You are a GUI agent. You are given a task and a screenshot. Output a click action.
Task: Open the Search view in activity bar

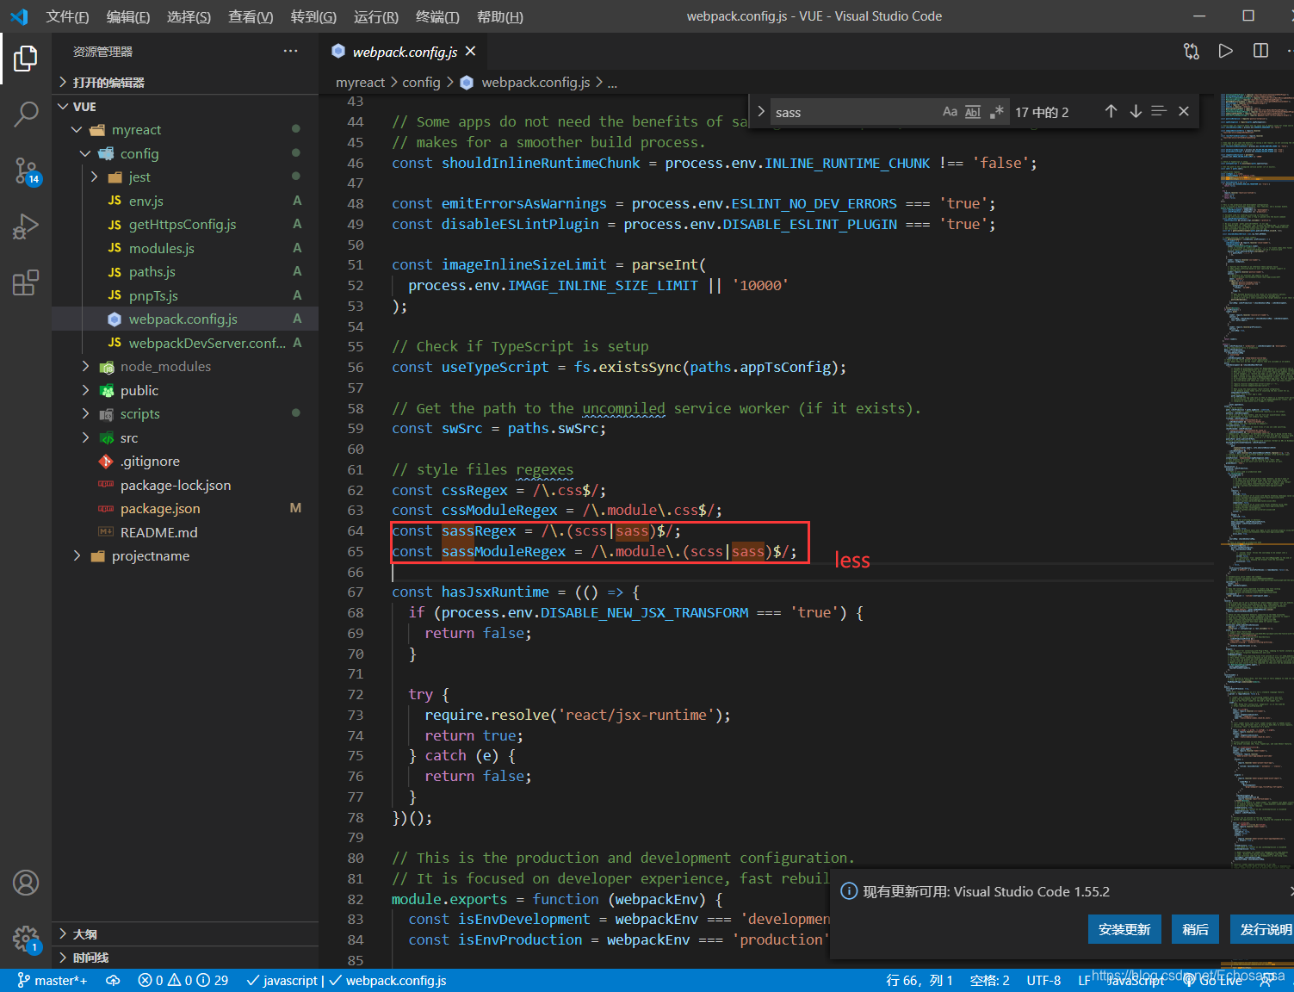(26, 114)
